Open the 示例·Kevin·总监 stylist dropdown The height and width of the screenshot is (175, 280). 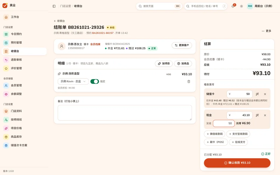pos(73,81)
